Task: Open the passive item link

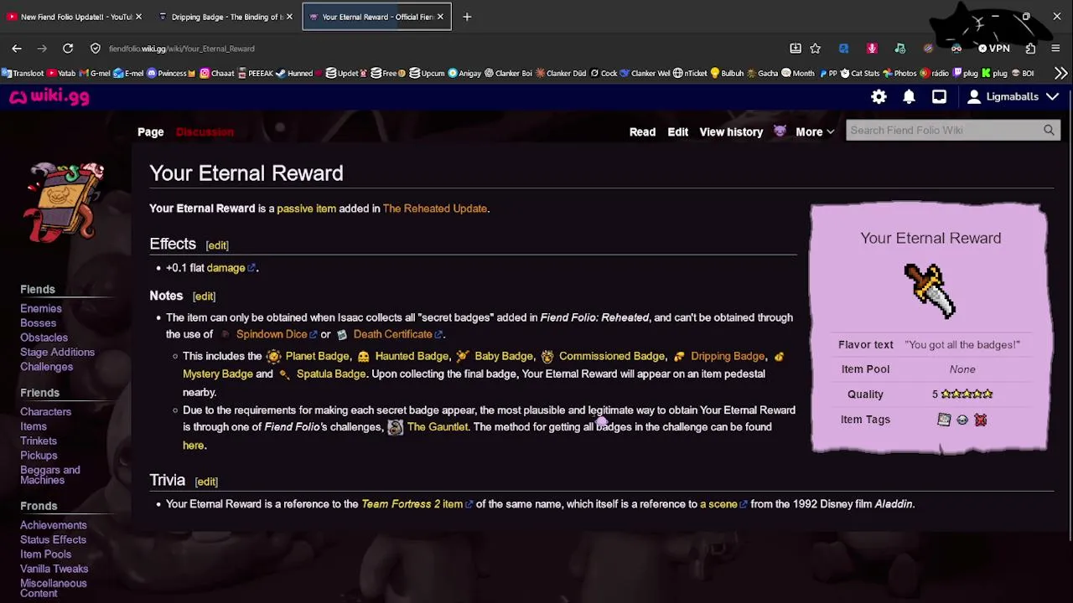Action: pos(306,209)
